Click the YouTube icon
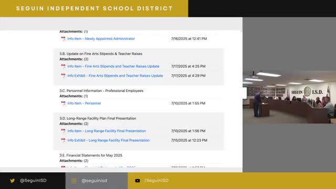336x189 pixels. click(138, 181)
